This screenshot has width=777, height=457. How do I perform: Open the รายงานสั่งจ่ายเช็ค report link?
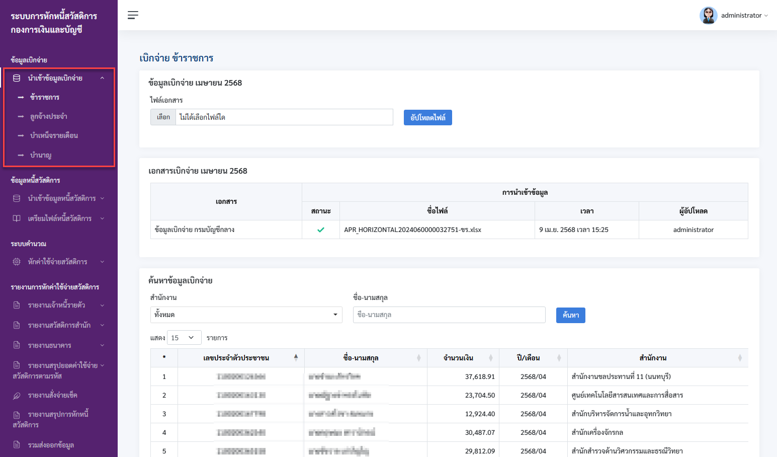coord(53,396)
